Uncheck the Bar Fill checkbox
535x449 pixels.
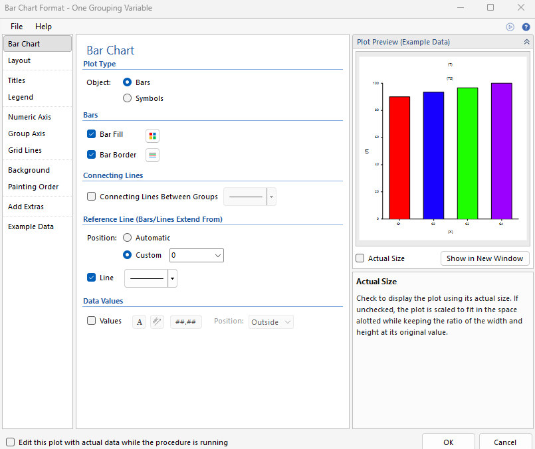92,135
